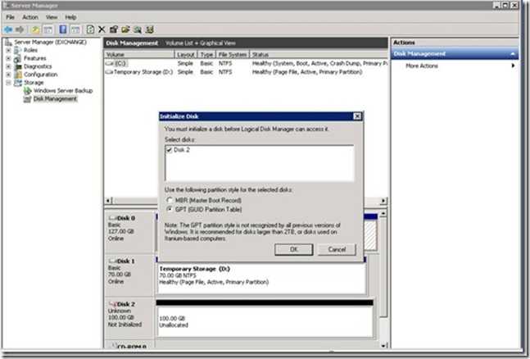Click Cancel in Initialize Disk dialog
The width and height of the screenshot is (530, 359).
337,250
